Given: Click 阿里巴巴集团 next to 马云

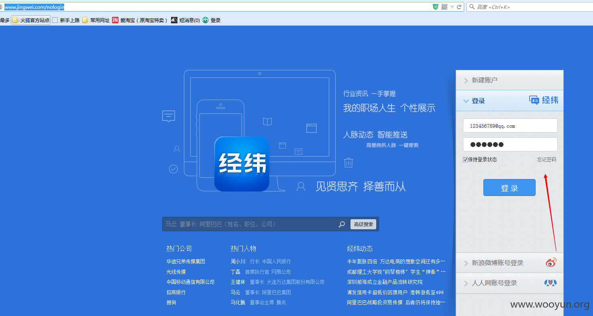Looking at the screenshot, I should [x=276, y=292].
